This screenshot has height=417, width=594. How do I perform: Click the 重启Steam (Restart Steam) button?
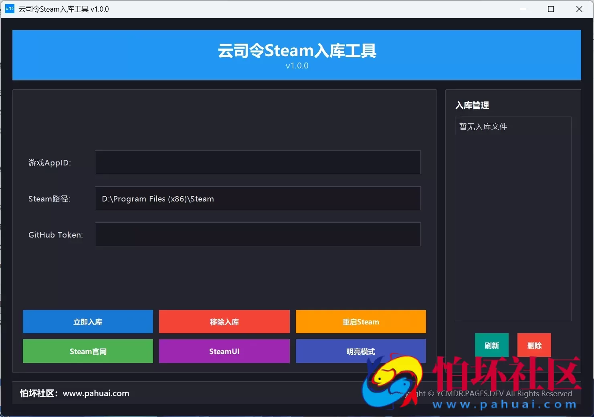[360, 322]
